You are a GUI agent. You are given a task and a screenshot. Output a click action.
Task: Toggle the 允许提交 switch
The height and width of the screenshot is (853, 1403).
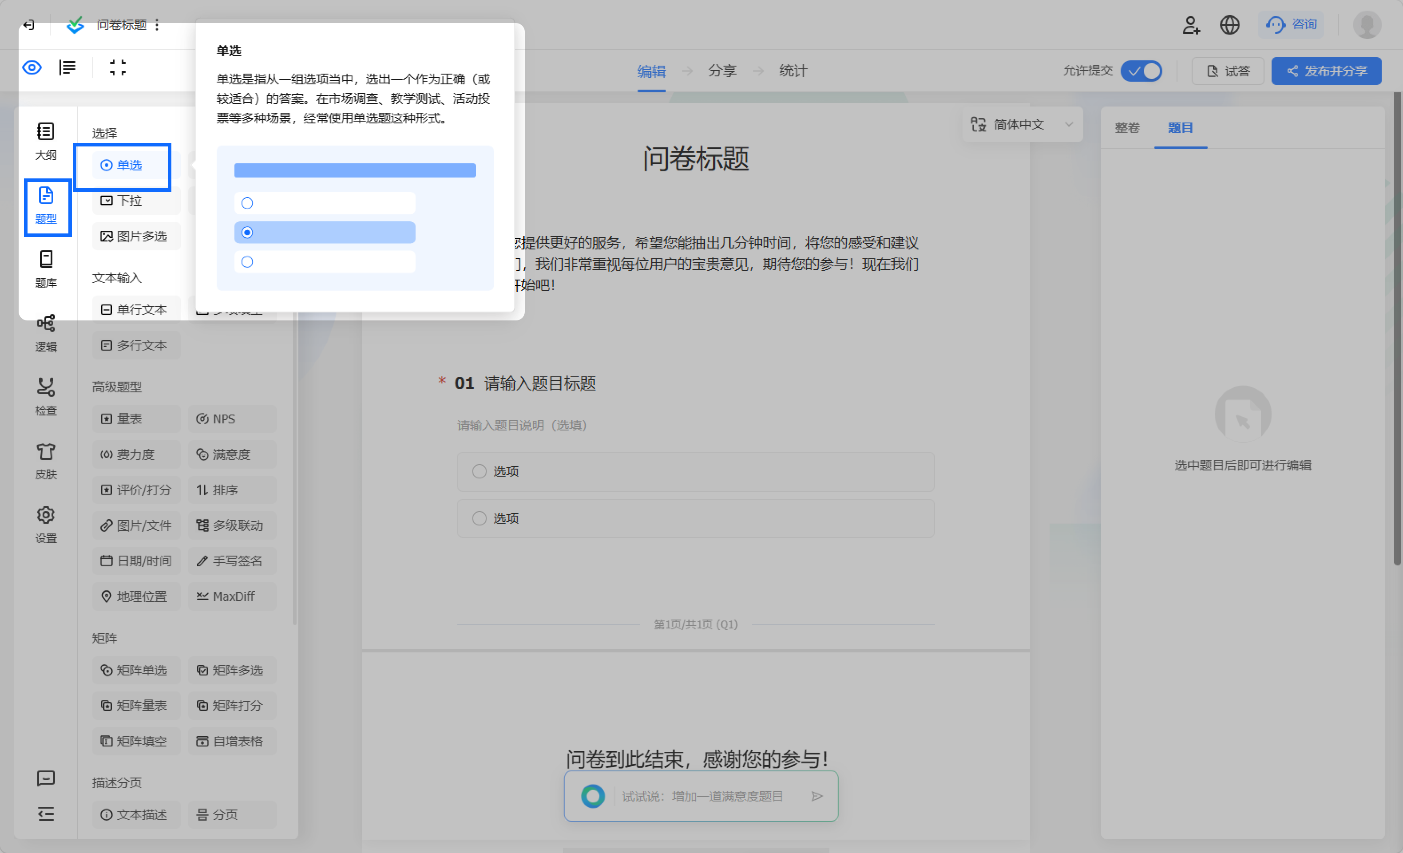coord(1141,71)
